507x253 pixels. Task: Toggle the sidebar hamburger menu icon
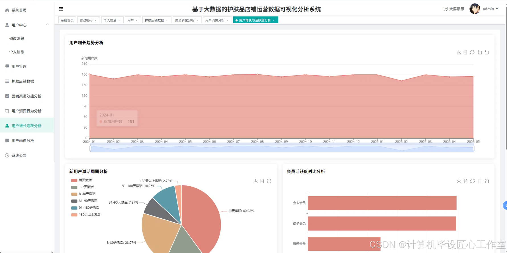tap(61, 9)
